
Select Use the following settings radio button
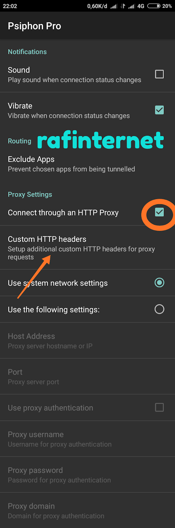(x=159, y=309)
